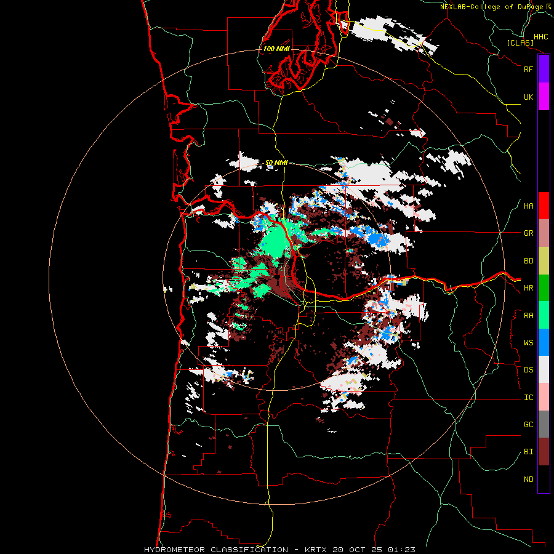Screen dimensions: 554x554
Task: Select the BI brown legend swatch
Action: coord(544,452)
